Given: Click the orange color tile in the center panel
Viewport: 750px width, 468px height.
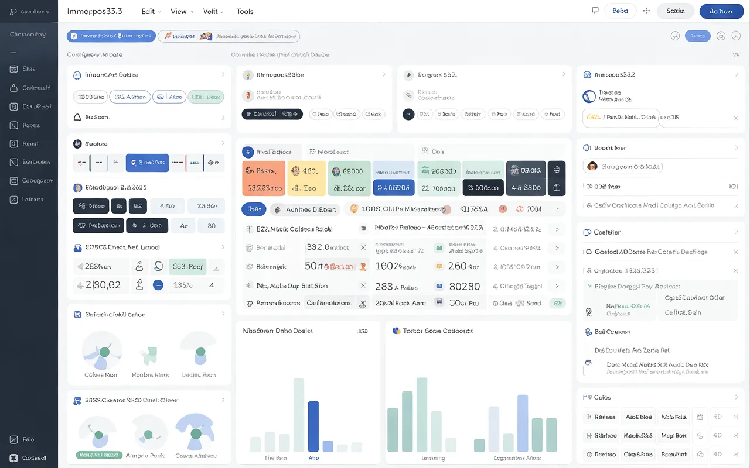Looking at the screenshot, I should [264, 178].
